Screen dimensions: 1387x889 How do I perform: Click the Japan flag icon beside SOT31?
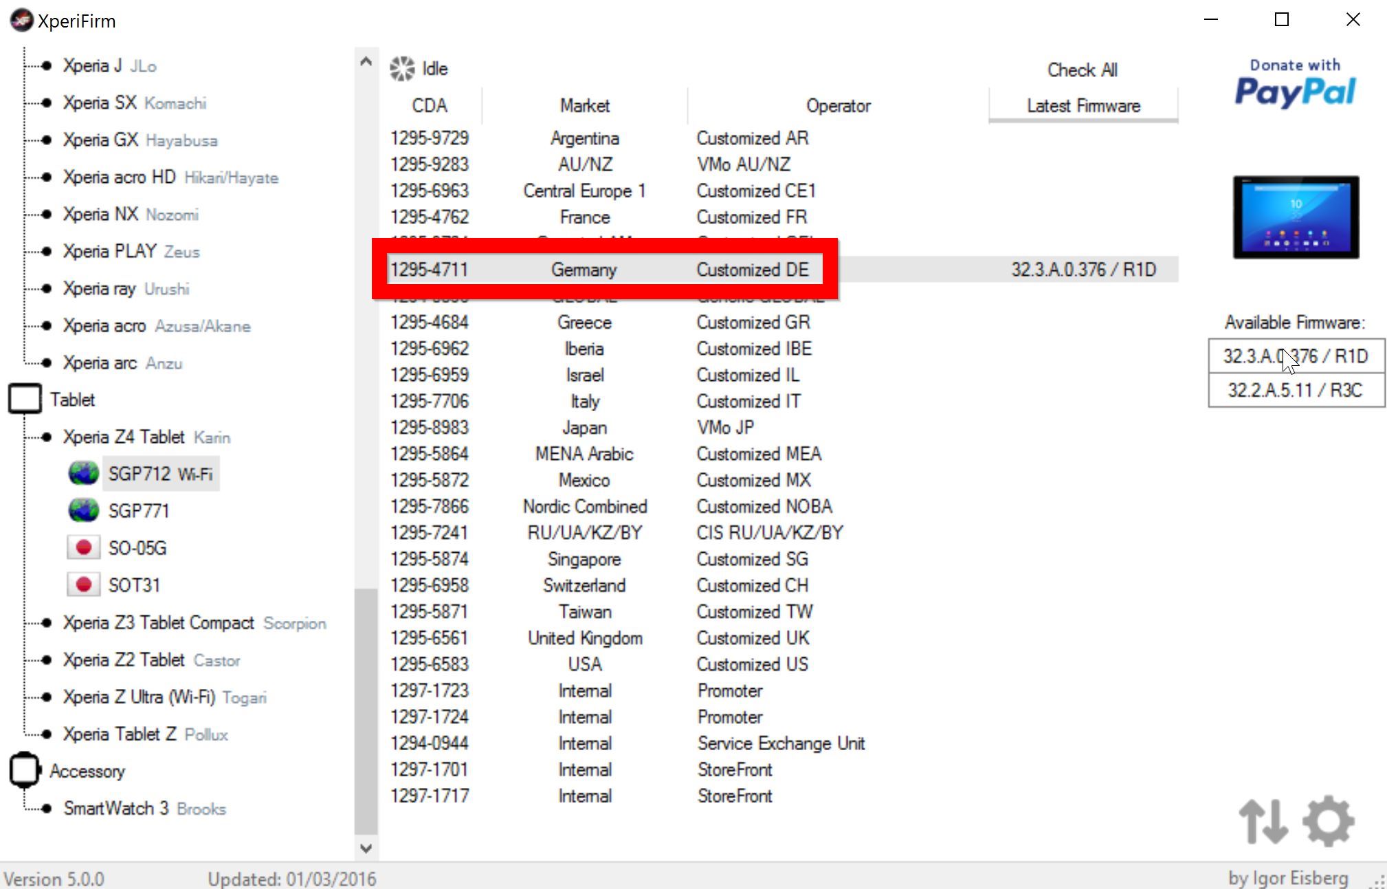(83, 584)
